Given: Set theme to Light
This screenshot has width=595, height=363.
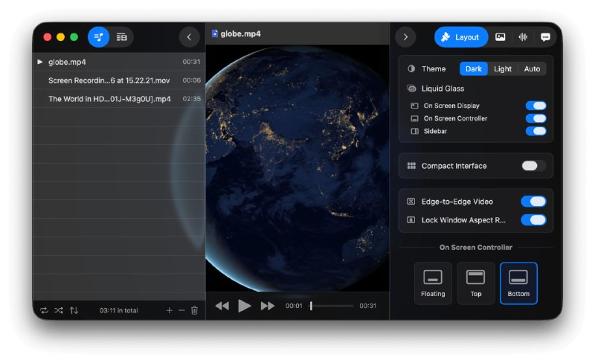Looking at the screenshot, I should 503,68.
